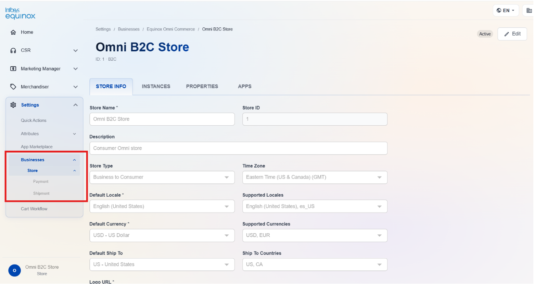Click Equinox Omni Commerce breadcrumb link
This screenshot has height=284, width=534.
[171, 29]
